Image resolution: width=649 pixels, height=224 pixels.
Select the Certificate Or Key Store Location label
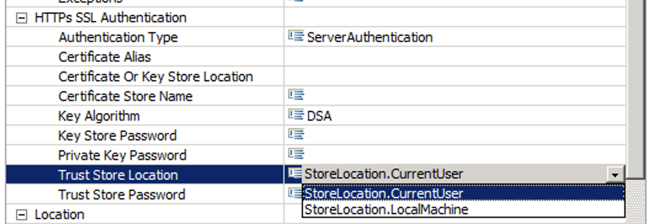pos(156,77)
